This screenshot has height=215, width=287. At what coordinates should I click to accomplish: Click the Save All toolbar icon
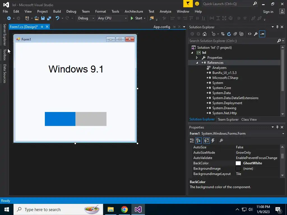(49, 18)
